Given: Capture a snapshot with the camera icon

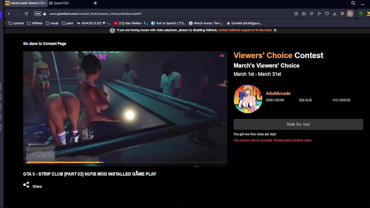Looking at the screenshot, I should 304,14.
